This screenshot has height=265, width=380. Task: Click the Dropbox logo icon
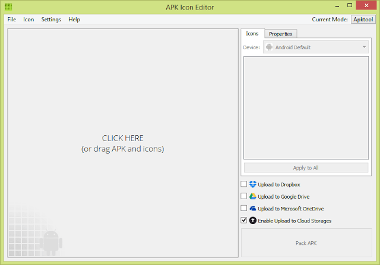pos(253,184)
